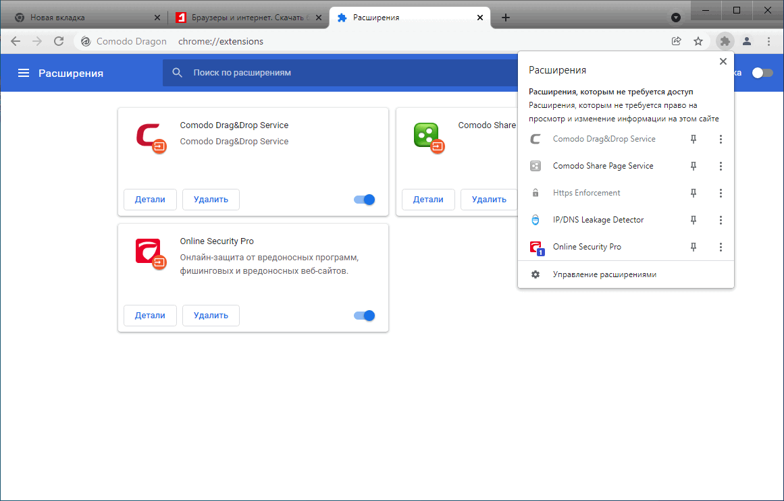The height and width of the screenshot is (501, 784).
Task: Open more options for Comodo Share Page Service
Action: [x=721, y=167]
